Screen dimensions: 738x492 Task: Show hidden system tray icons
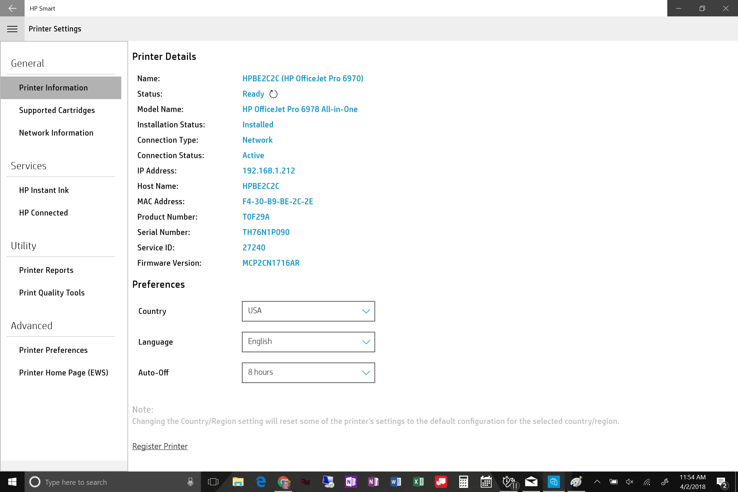[x=597, y=482]
